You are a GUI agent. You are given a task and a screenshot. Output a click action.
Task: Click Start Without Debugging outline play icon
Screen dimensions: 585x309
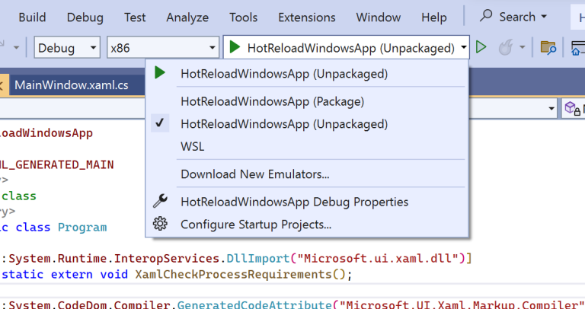point(481,47)
